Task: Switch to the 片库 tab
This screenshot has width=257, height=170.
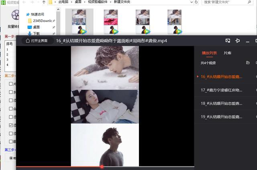Action: coord(228,53)
